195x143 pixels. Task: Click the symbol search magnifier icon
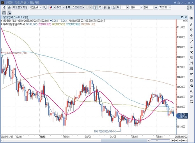click(x=44, y=7)
